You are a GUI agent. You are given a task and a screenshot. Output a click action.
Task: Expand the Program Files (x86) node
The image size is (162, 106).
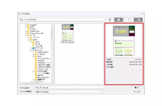click(26, 33)
